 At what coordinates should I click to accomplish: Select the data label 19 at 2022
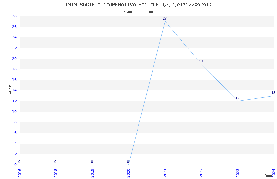(201, 61)
